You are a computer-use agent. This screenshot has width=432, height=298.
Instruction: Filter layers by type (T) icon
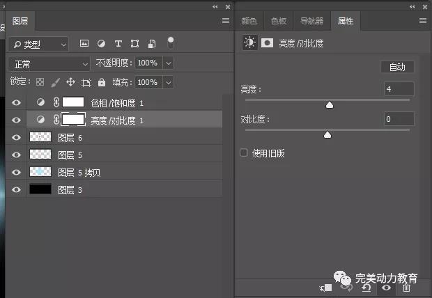[118, 43]
